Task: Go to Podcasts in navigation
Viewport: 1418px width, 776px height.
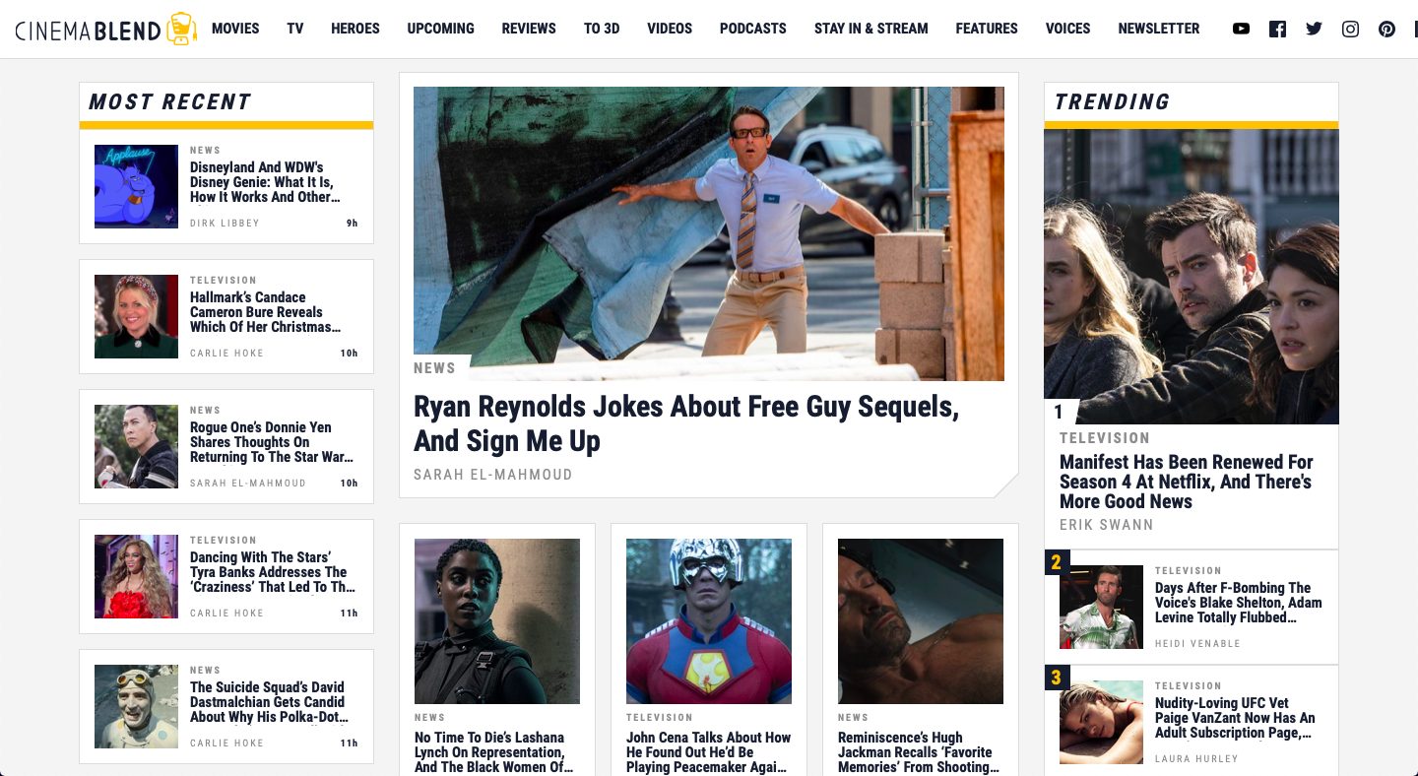Action: coord(753,29)
